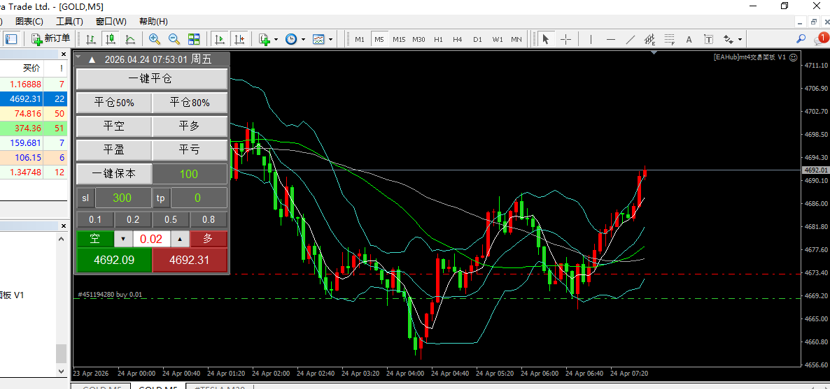Select the M30 timeframe
The width and height of the screenshot is (830, 389).
(418, 39)
